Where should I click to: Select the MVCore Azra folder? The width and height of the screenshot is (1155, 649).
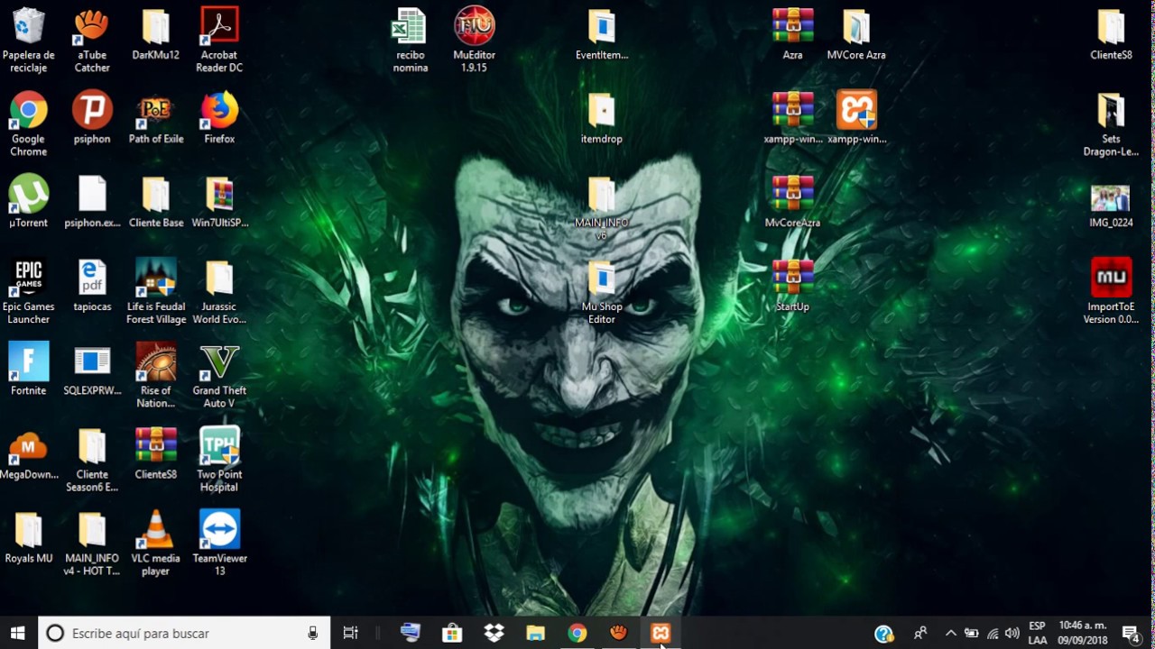pos(856,34)
